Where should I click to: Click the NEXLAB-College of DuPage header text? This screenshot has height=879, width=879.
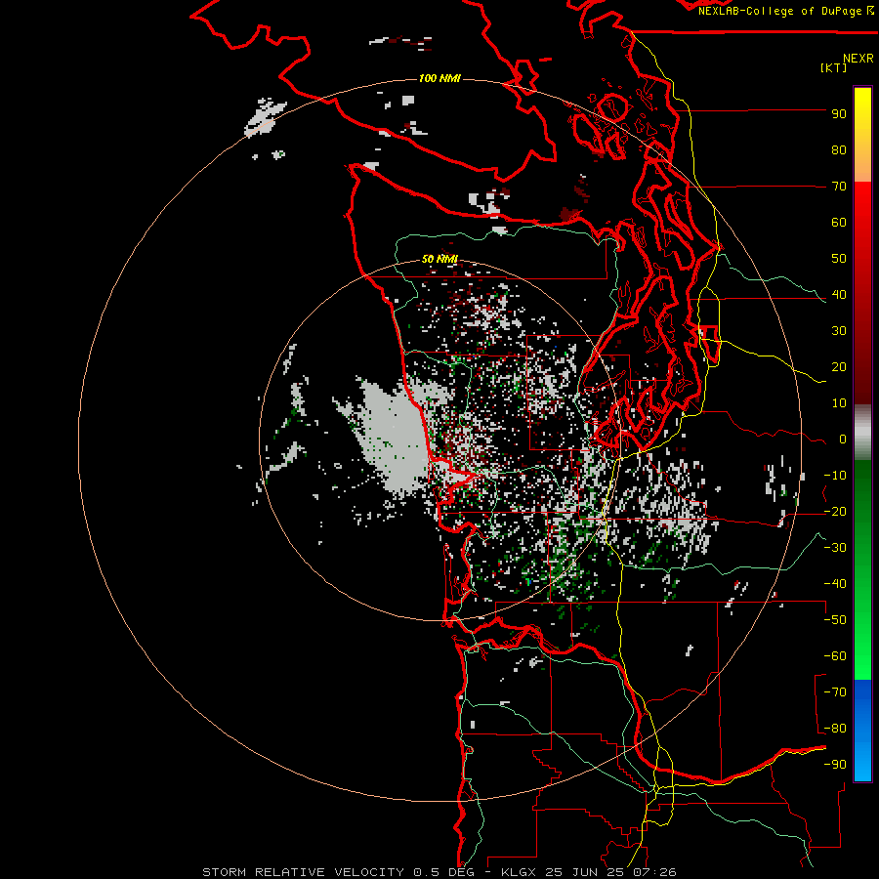pos(780,11)
